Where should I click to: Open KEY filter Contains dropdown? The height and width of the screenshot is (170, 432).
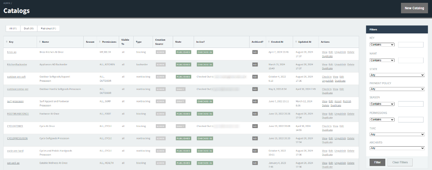[x=382, y=45]
